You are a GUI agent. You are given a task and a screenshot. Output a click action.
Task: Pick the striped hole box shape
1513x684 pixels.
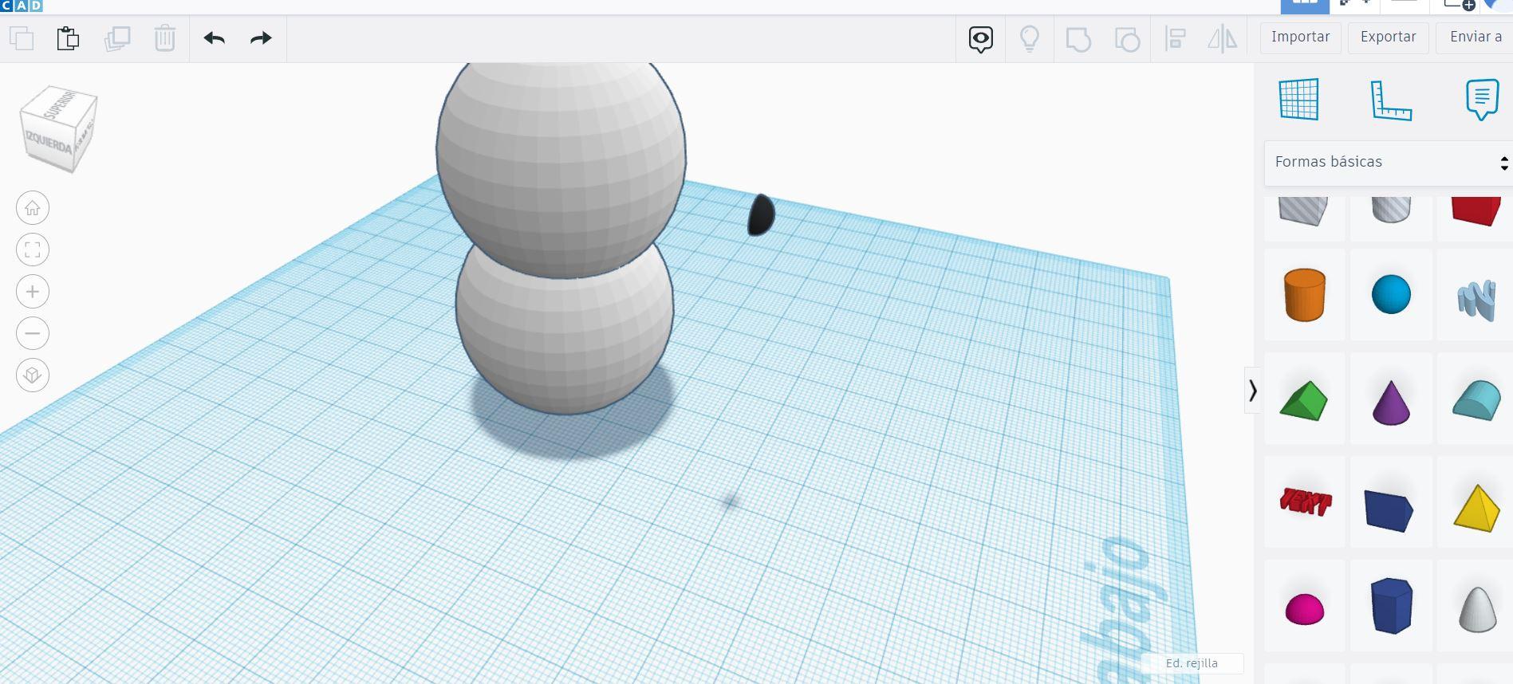pos(1303,210)
